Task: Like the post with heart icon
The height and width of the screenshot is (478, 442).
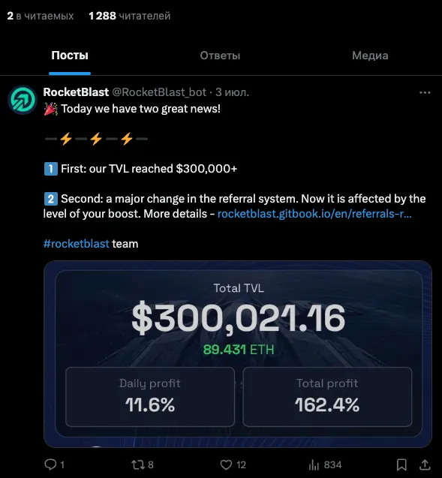Action: [x=226, y=464]
